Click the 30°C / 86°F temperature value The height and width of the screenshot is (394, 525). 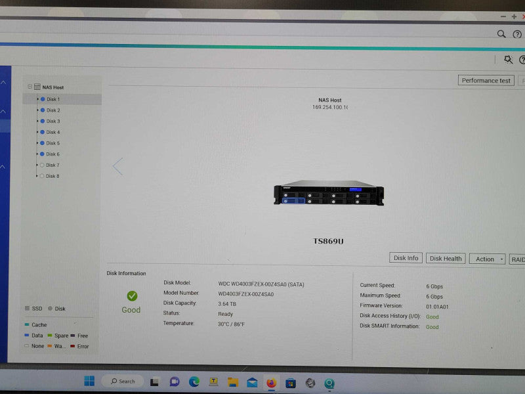click(231, 324)
